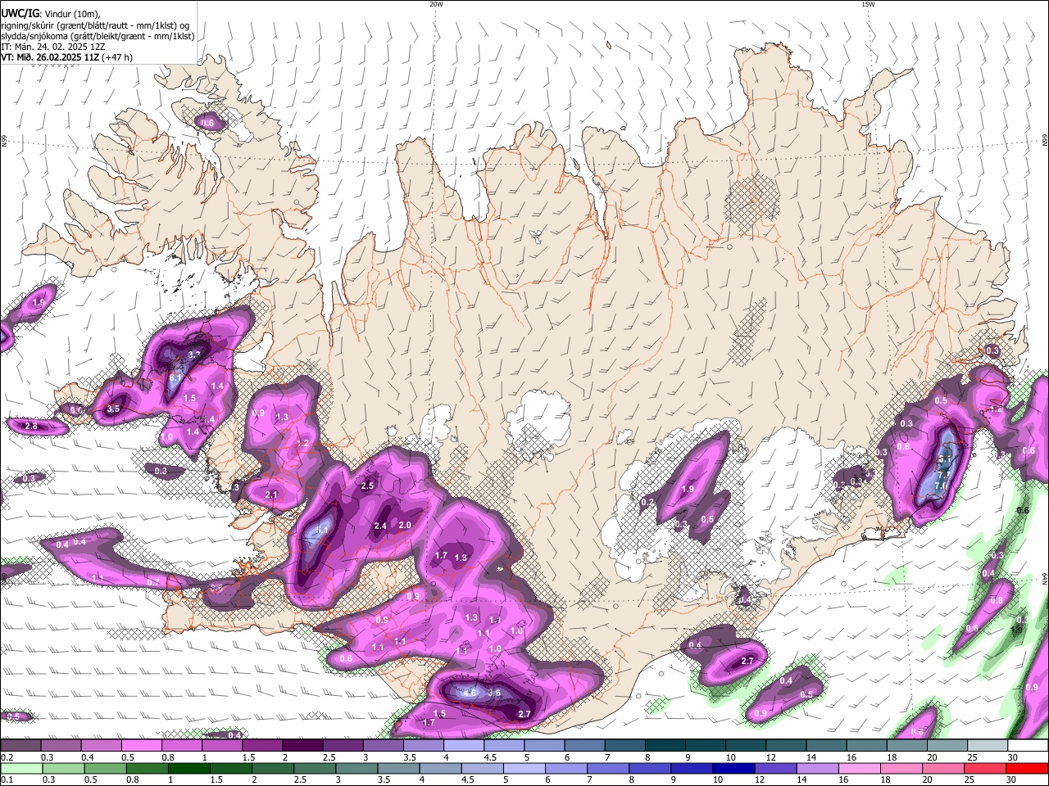Click the '7.1' precipitation value in east Iceland
This screenshot has width=1049, height=786.
coord(942,475)
